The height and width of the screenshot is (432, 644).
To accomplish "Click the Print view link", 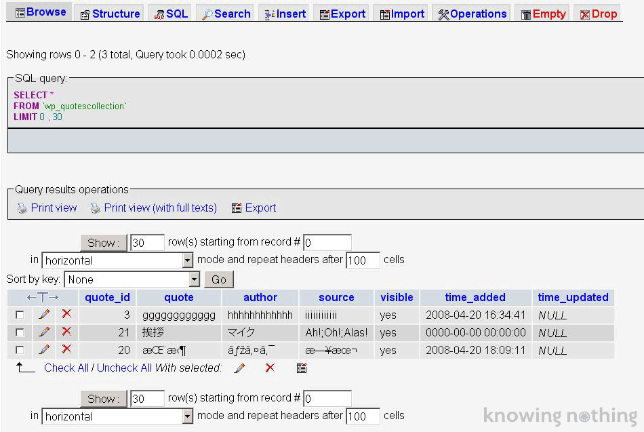I will (x=54, y=208).
